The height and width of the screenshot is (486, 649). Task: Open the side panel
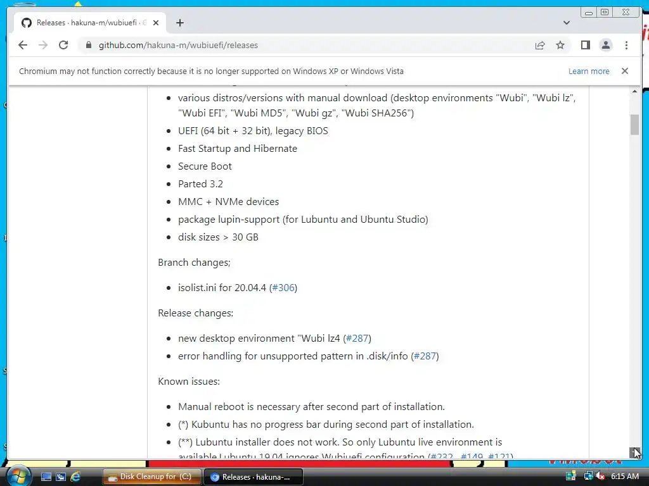pos(585,45)
